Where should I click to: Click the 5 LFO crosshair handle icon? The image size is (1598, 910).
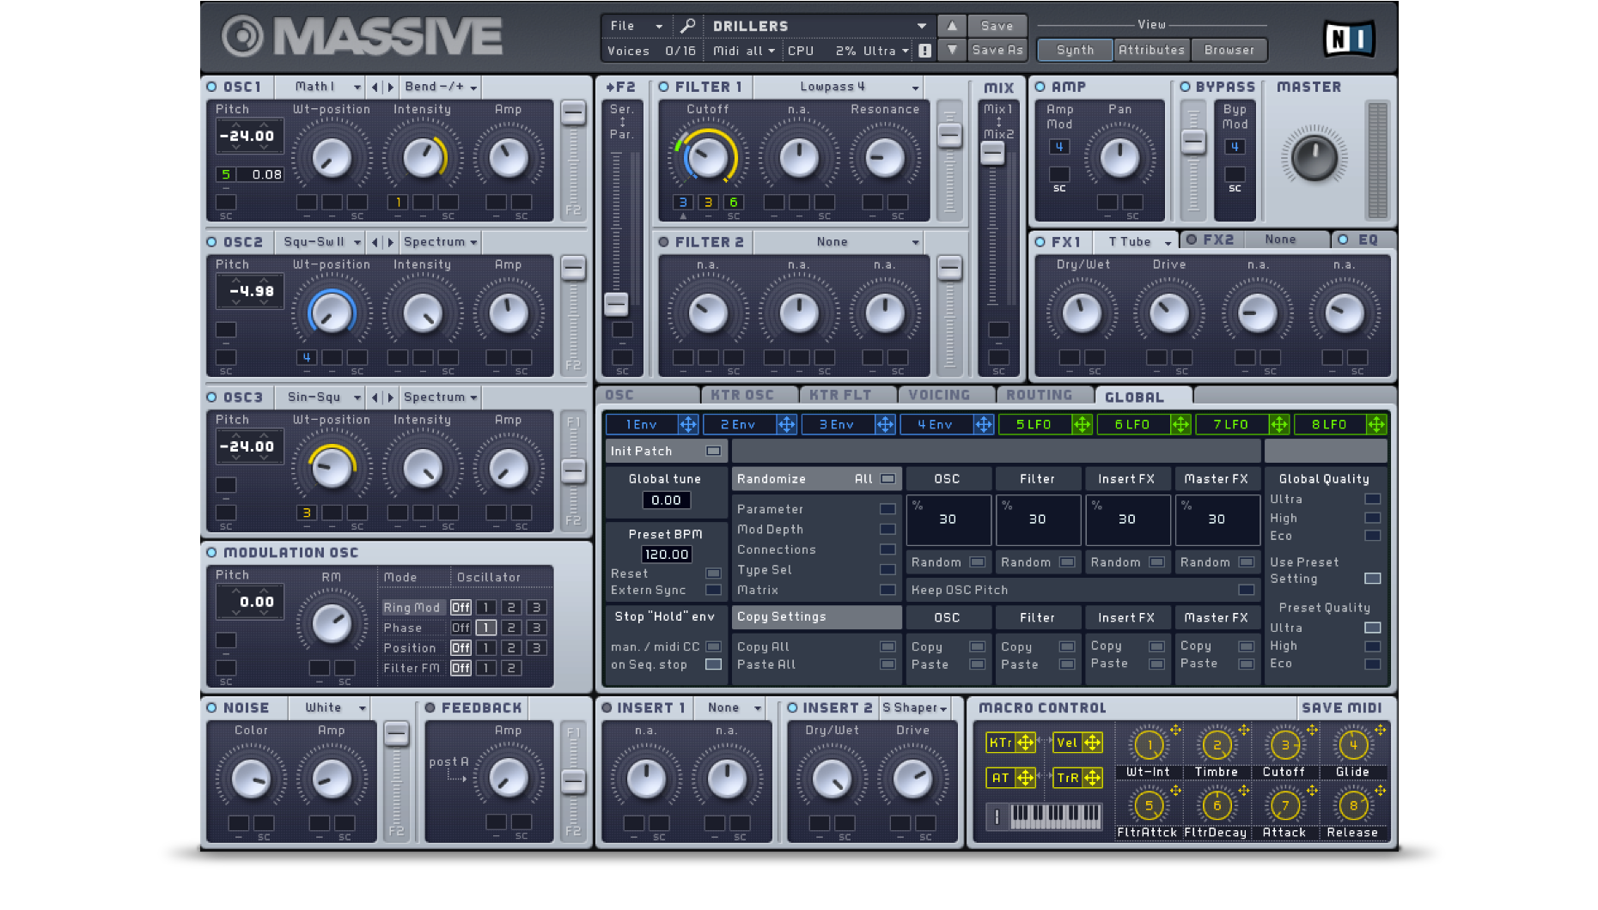tap(1082, 424)
